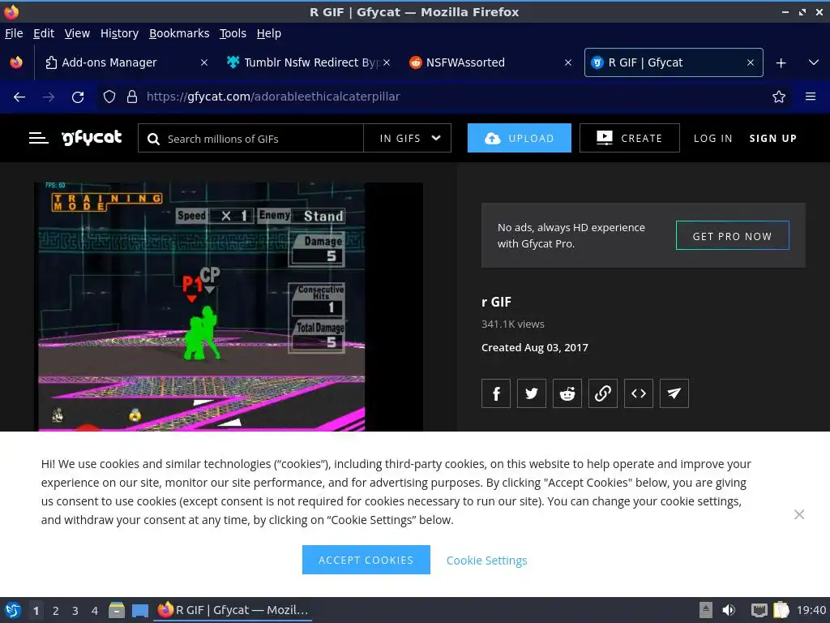Click GET PRO NOW
Screen dimensions: 830x623
[x=733, y=236]
